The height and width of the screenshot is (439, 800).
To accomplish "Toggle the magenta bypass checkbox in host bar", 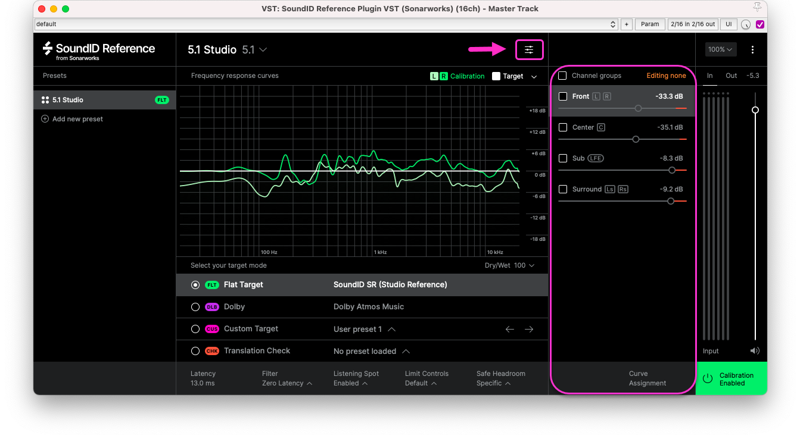I will 760,24.
